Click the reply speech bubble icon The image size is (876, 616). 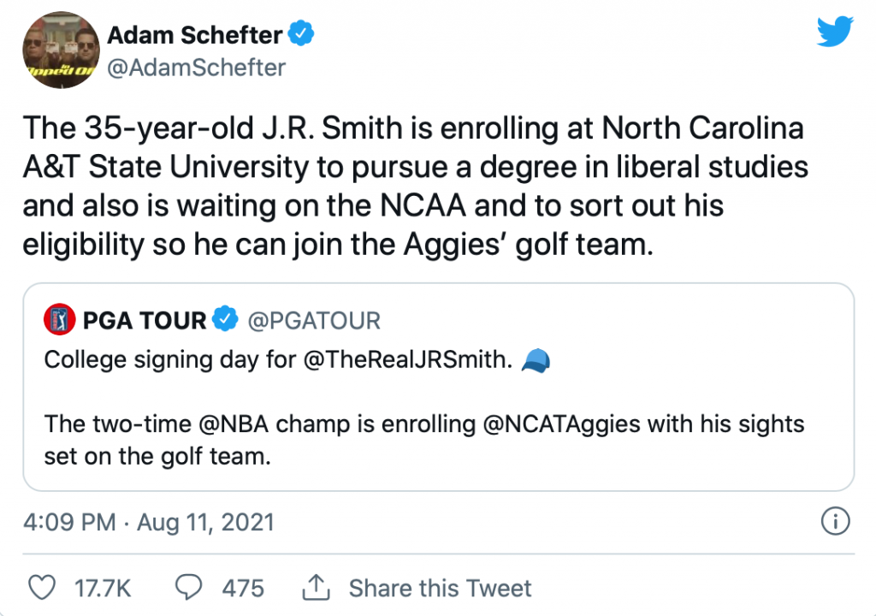[x=188, y=588]
